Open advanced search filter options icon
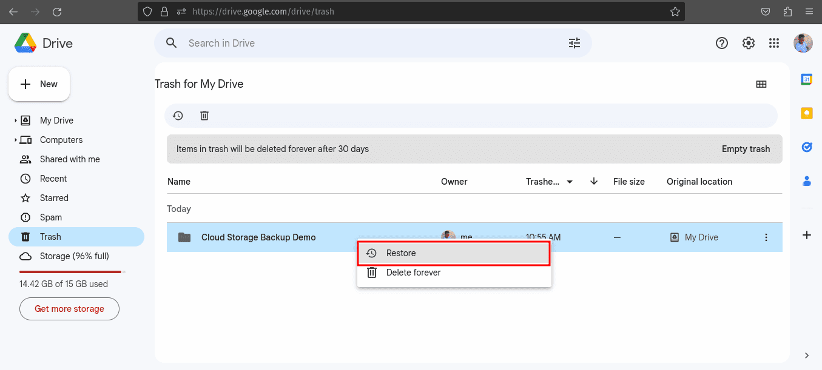The image size is (822, 370). [x=574, y=43]
